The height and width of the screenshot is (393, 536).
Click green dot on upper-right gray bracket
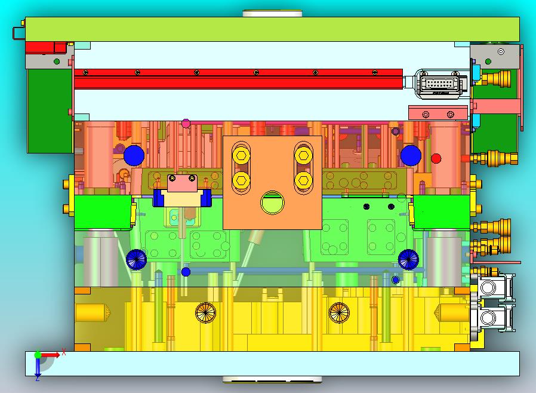click(x=488, y=62)
